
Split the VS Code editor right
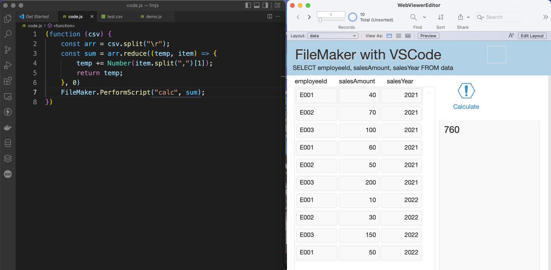point(270,17)
